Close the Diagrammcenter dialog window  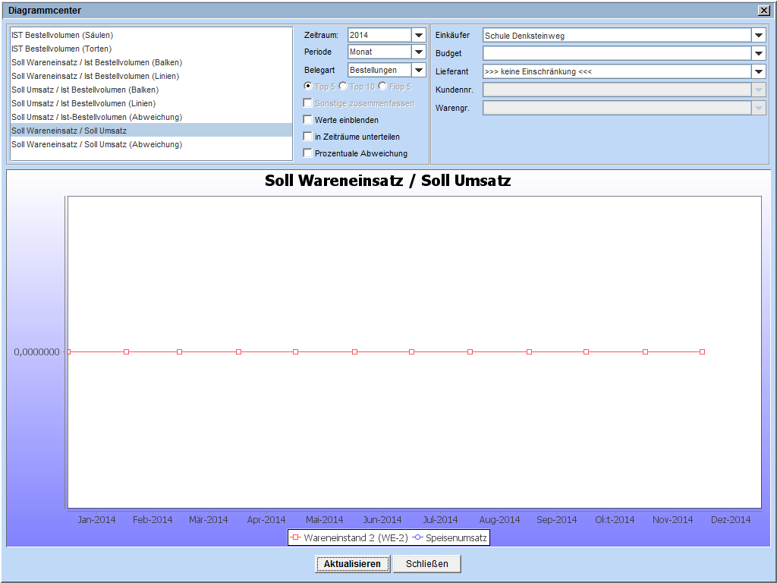[x=763, y=11]
